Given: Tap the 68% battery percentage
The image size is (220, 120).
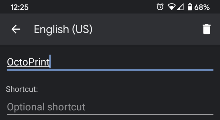Looking at the screenshot, I should pos(202,7).
